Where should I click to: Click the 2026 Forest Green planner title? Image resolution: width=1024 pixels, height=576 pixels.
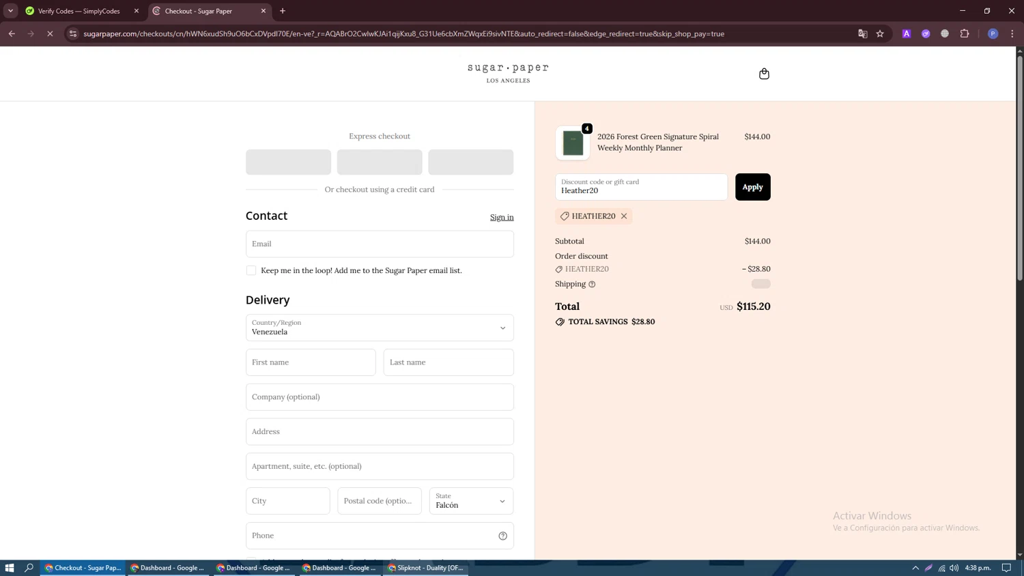tap(658, 143)
